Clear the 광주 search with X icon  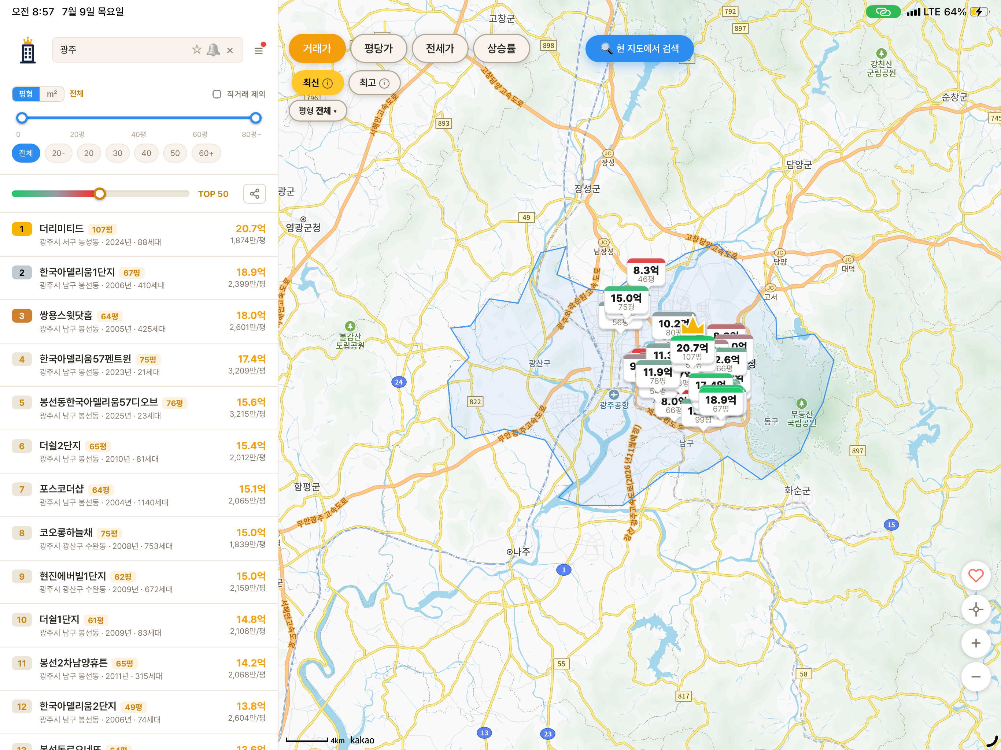coord(230,50)
